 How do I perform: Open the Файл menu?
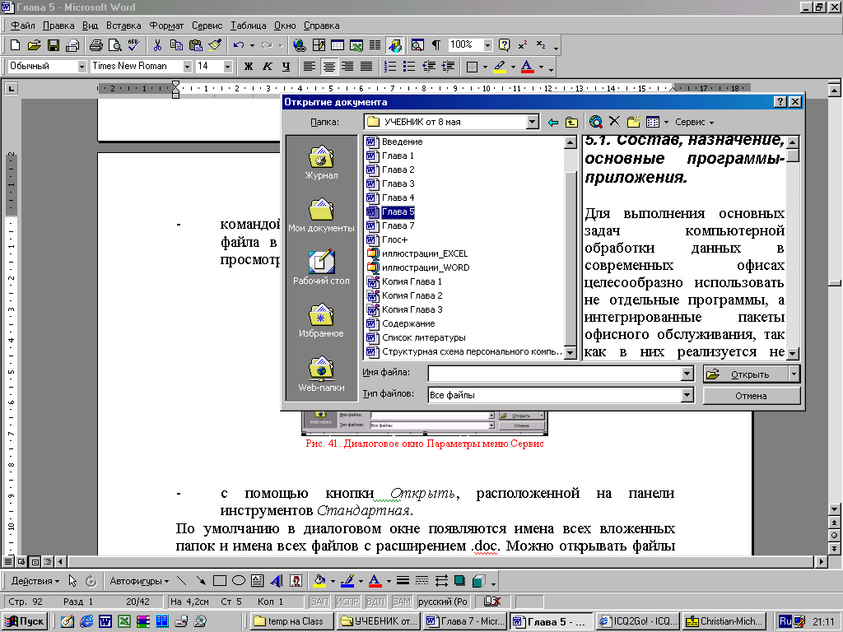coord(22,26)
